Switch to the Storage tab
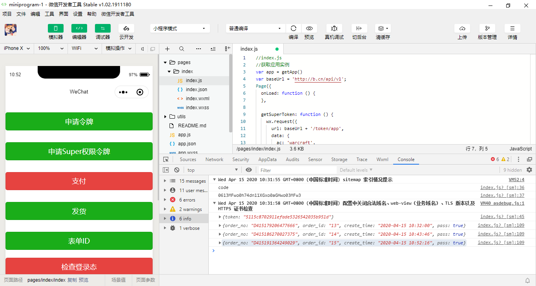The height and width of the screenshot is (286, 536). (339, 159)
